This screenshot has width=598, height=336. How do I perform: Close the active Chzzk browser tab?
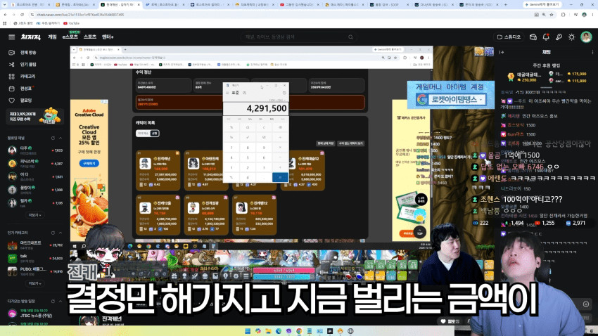138,5
